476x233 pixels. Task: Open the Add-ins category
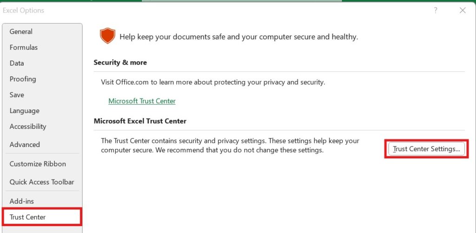click(x=22, y=201)
